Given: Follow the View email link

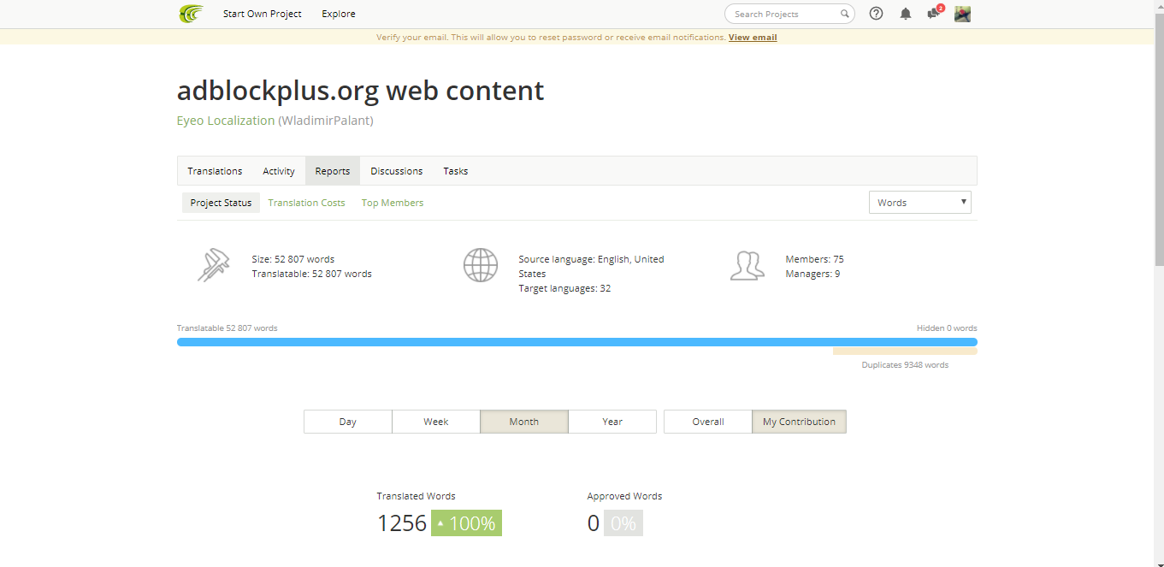Looking at the screenshot, I should pos(753,37).
